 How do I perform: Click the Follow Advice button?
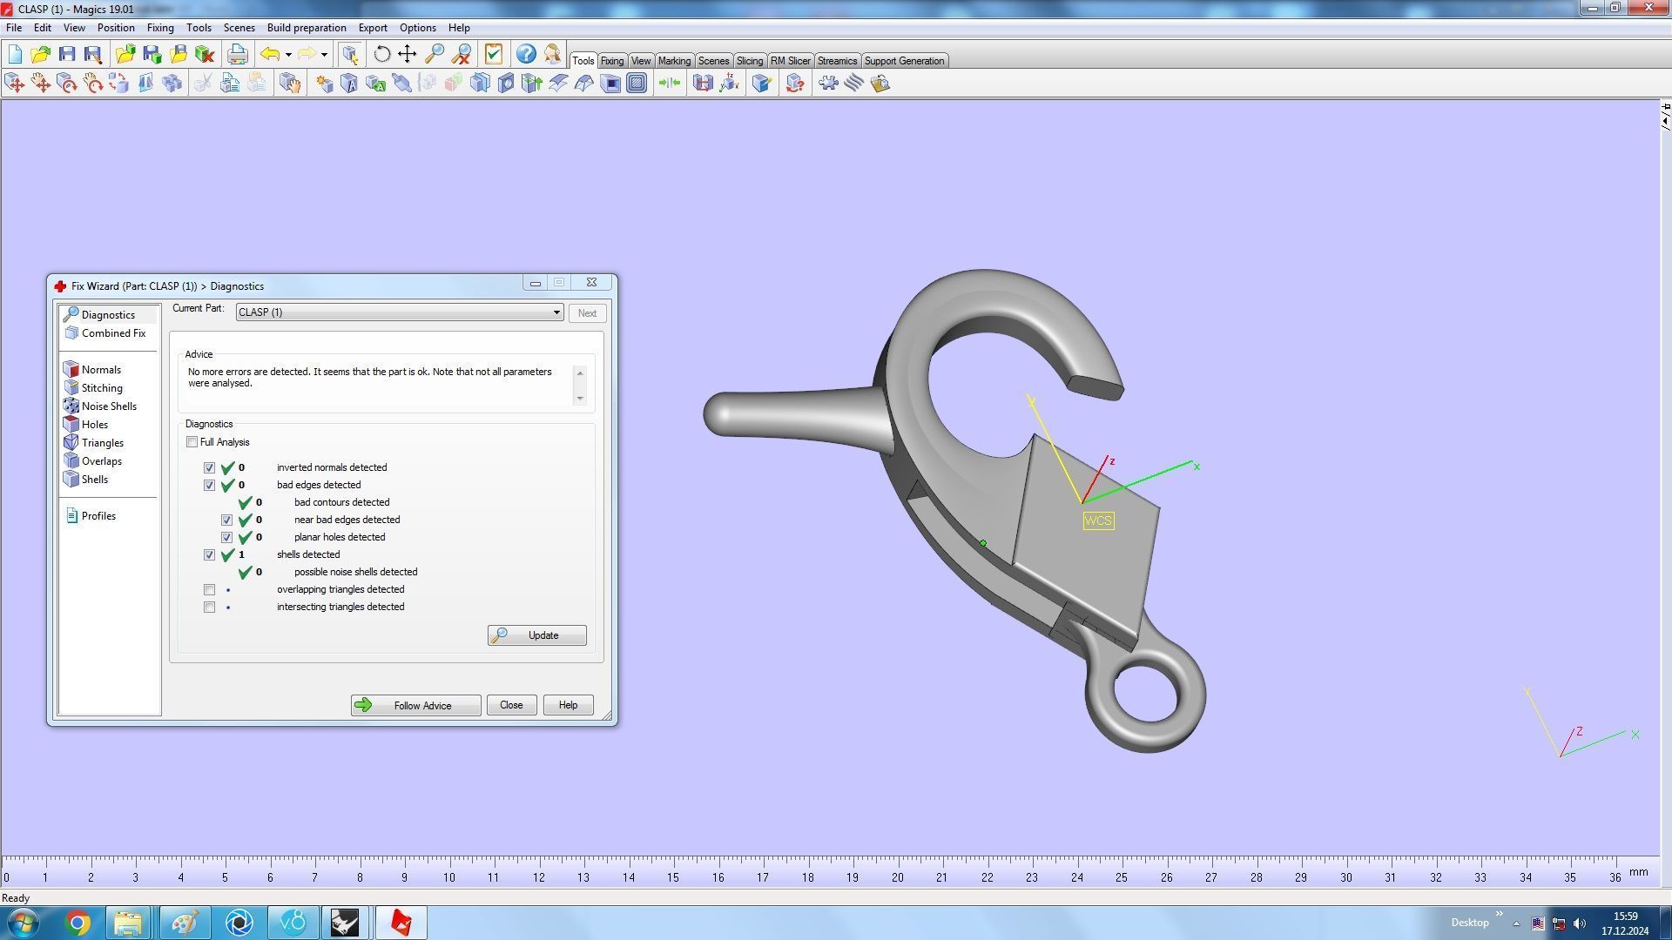tap(415, 706)
